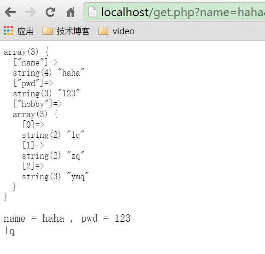
Task: Click the ["name"]=> output line
Action: 35,62
